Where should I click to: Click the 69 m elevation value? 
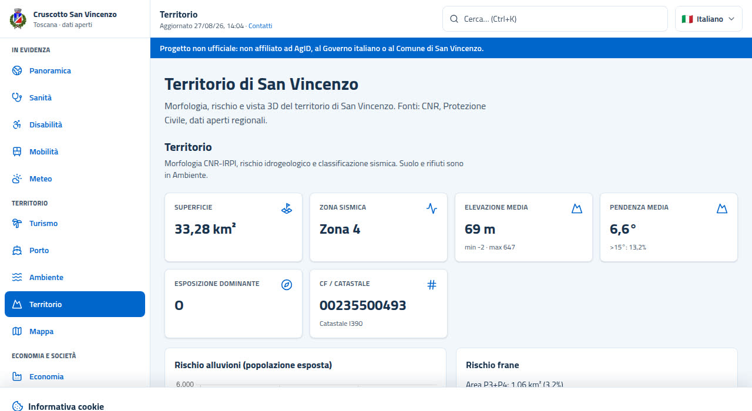point(480,229)
